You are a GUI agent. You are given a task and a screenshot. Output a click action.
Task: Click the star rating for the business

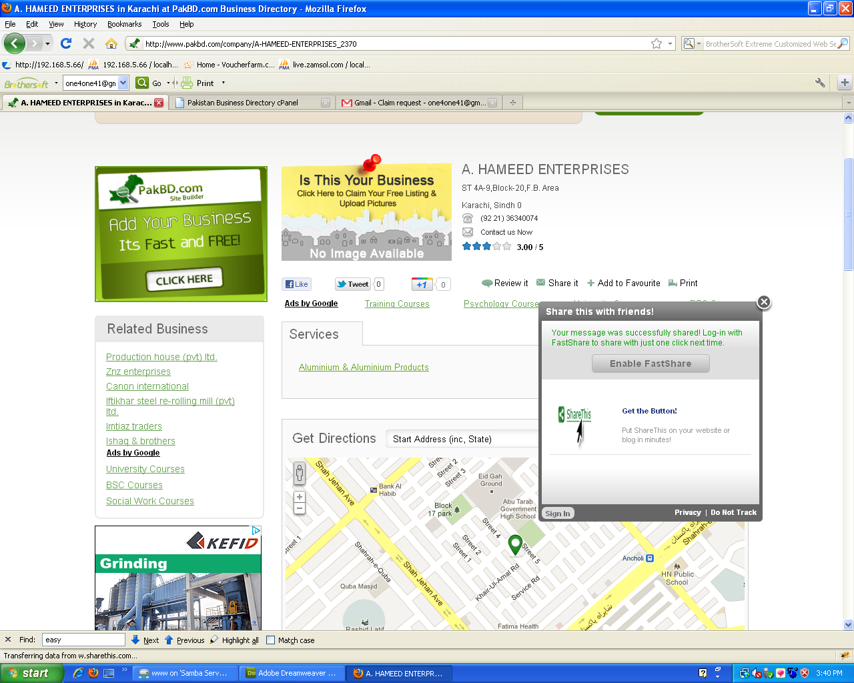(486, 247)
